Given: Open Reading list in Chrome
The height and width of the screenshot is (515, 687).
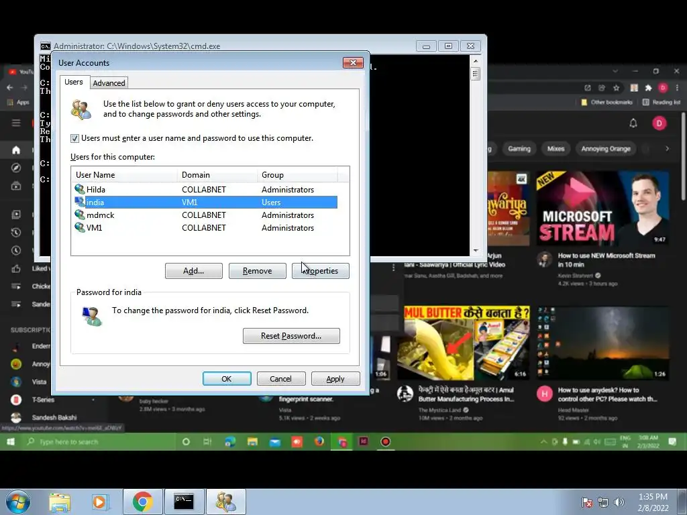Looking at the screenshot, I should click(x=662, y=103).
